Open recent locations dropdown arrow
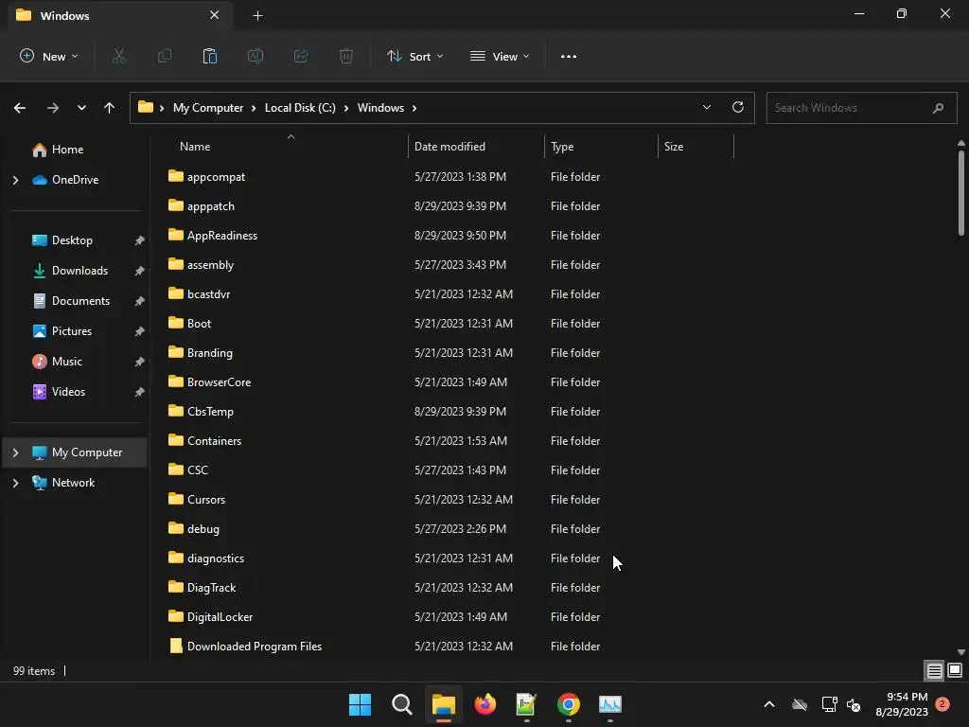The width and height of the screenshot is (969, 727). (81, 108)
